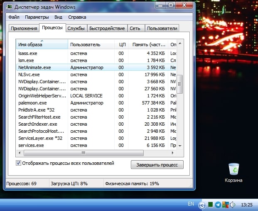Select the SearchFilterHost.exe process
The image size is (258, 211).
click(x=96, y=117)
